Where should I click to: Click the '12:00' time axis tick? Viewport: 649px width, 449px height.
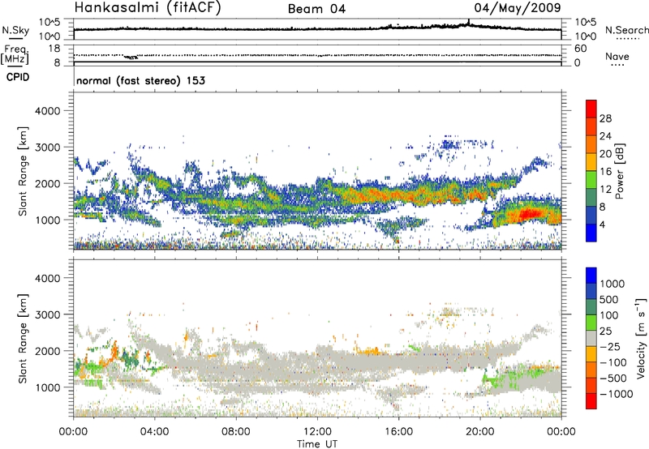[317, 432]
